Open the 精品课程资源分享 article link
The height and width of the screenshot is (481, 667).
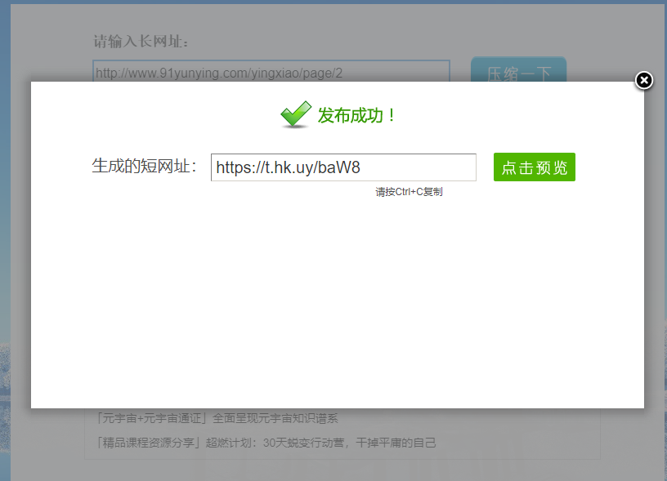point(266,443)
